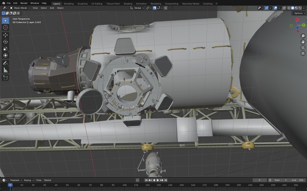This screenshot has height=191, width=307.
Task: Choose Extend selection mode icon
Action: pos(7,13)
